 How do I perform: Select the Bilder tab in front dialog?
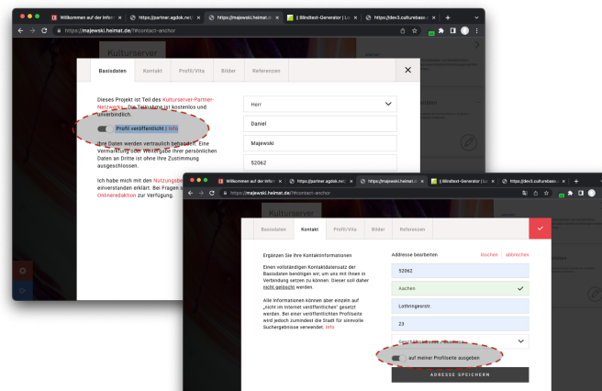click(378, 229)
